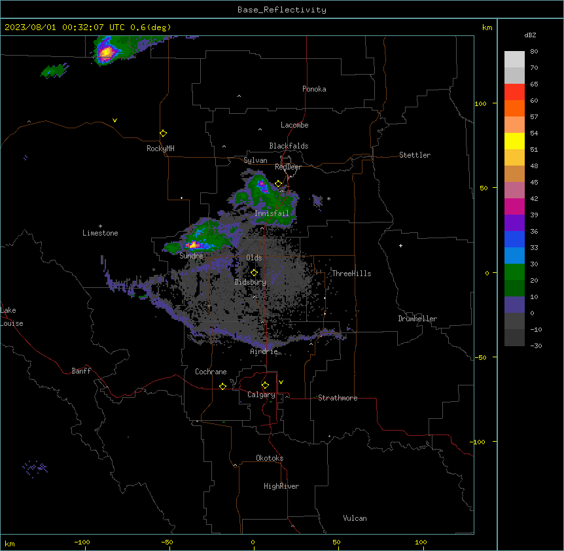564x551 pixels.
Task: Pick the slate blue swatch between 10 and 0
Action: click(514, 305)
